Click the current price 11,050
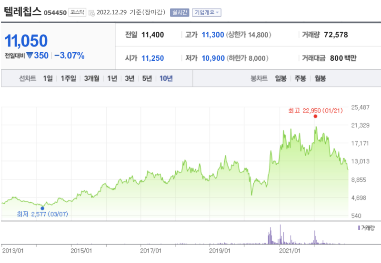 tap(26, 41)
